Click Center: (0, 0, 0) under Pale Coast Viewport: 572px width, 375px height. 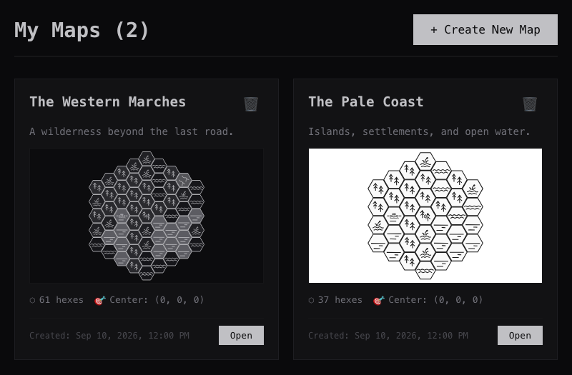coord(435,300)
